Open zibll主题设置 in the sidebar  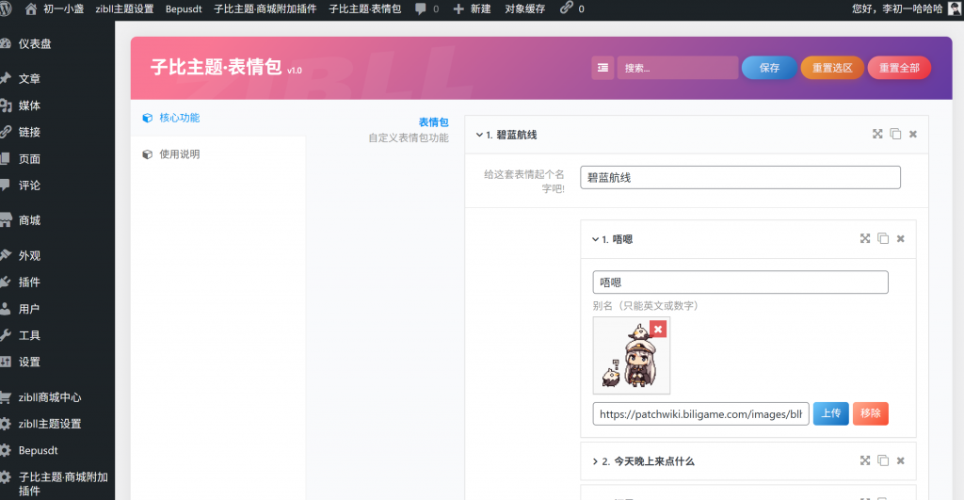[50, 424]
